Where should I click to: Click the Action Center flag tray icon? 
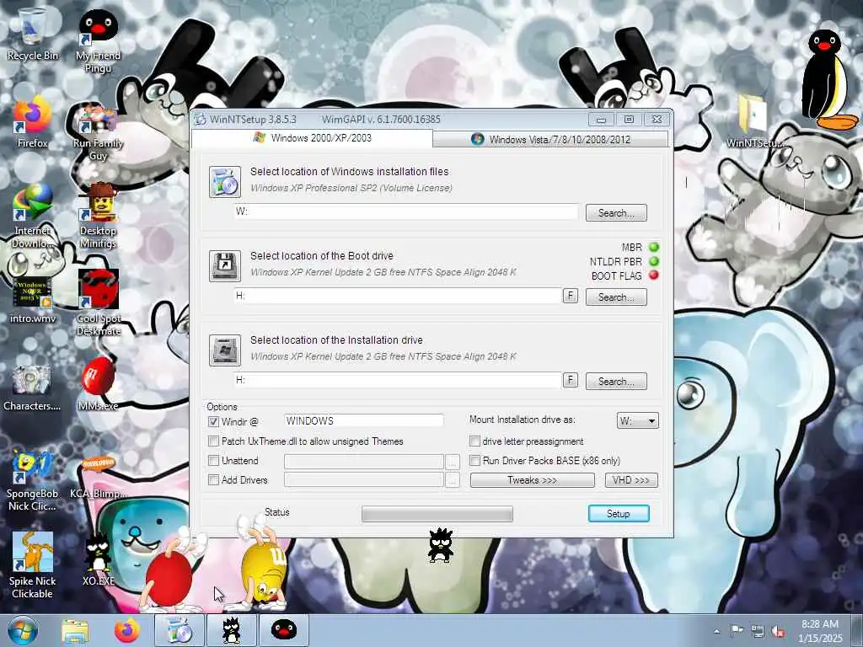(x=737, y=631)
